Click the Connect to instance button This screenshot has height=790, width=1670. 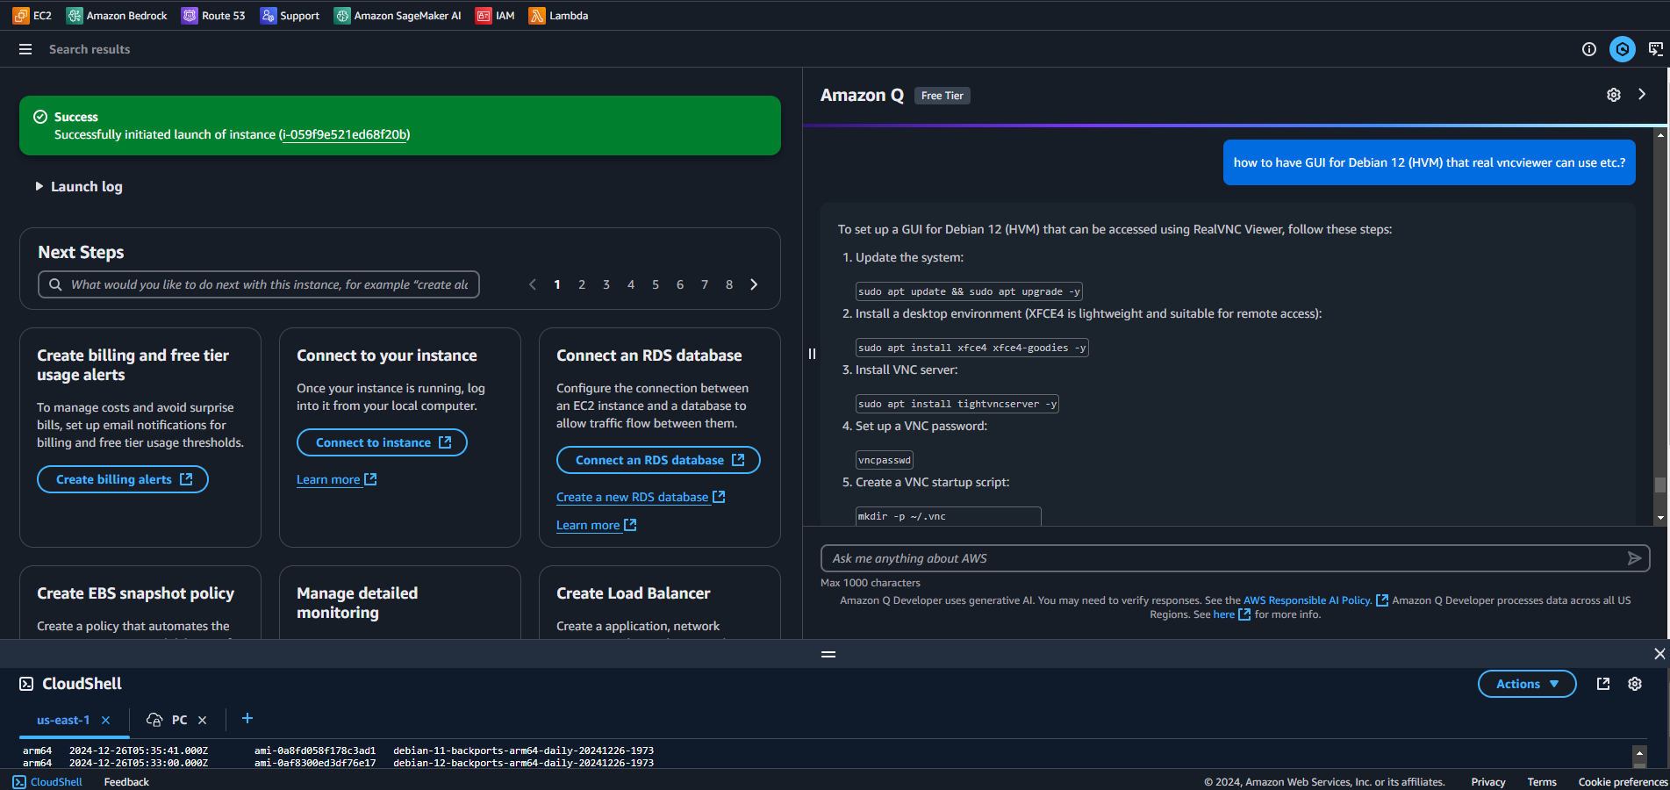[x=382, y=442]
